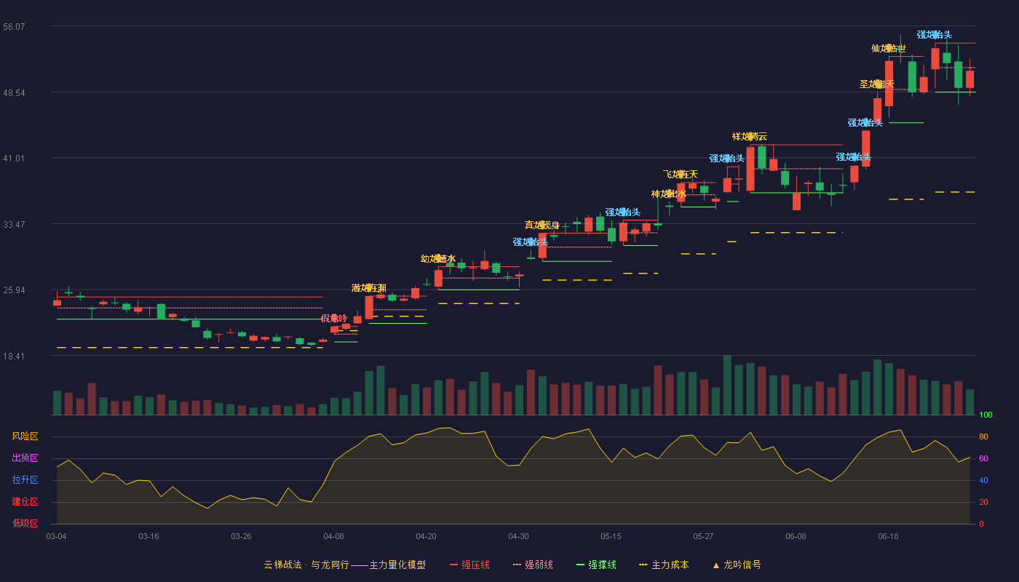
Task: Click the 18.41 price axis label
Action: pos(14,356)
